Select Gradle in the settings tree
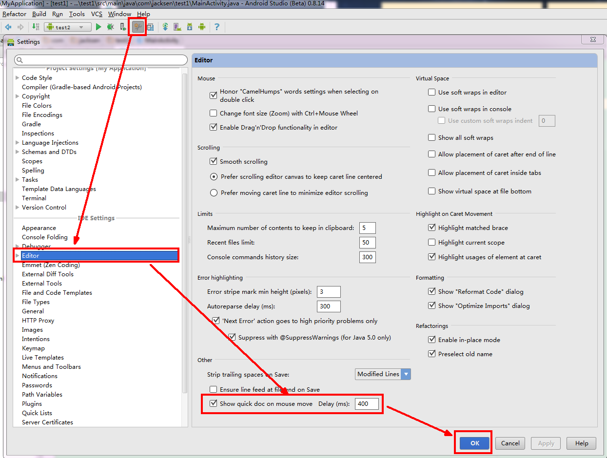Screen dimensions: 607x458 tap(31, 124)
